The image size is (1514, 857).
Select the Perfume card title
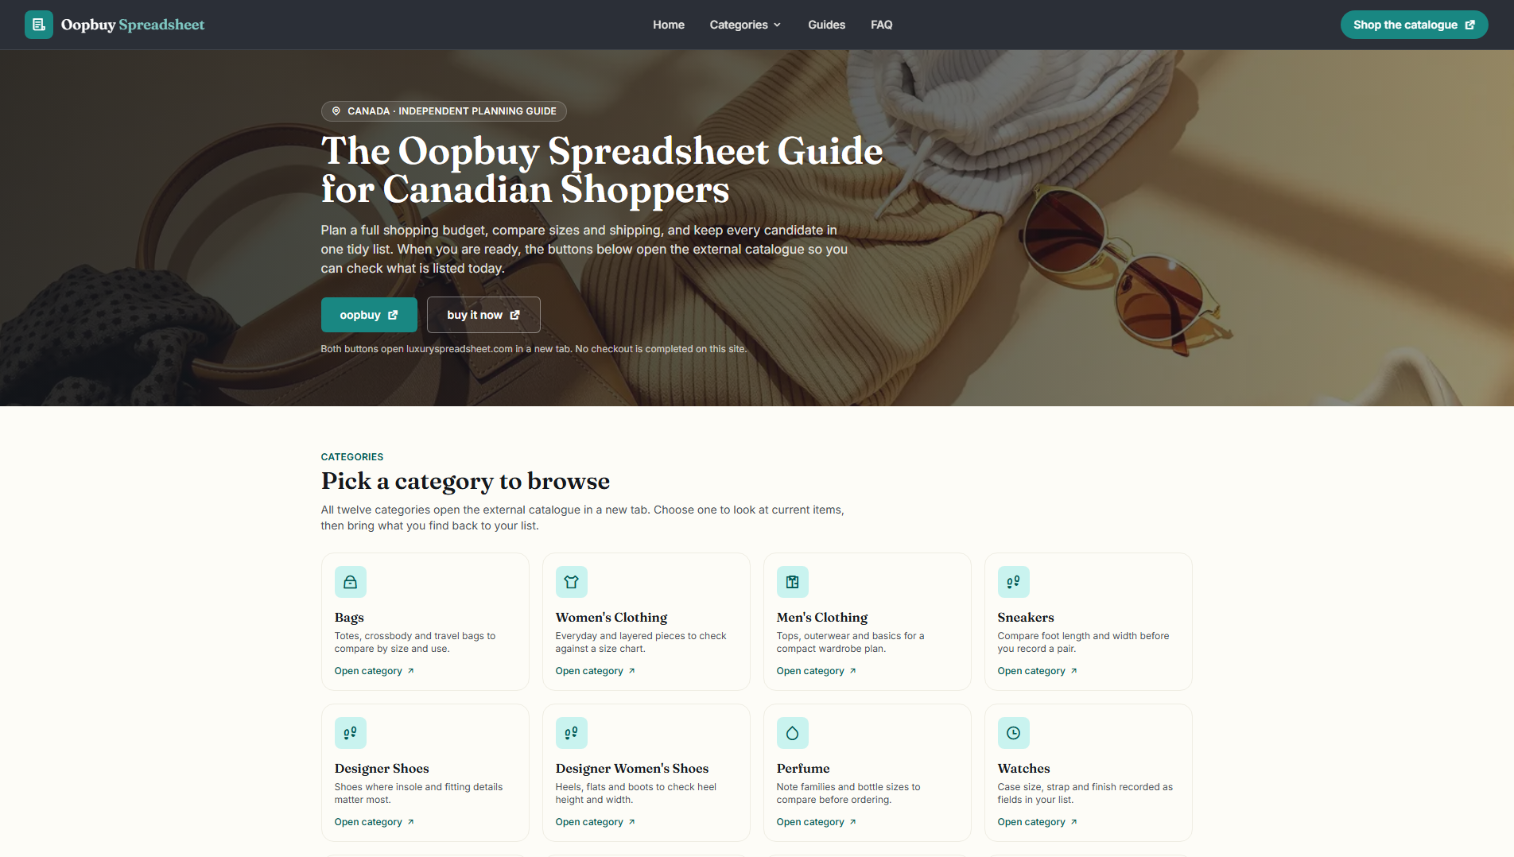(x=803, y=769)
